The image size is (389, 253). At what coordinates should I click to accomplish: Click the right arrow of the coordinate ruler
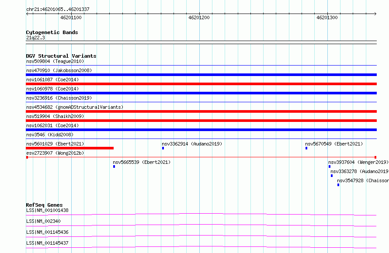click(x=375, y=14)
